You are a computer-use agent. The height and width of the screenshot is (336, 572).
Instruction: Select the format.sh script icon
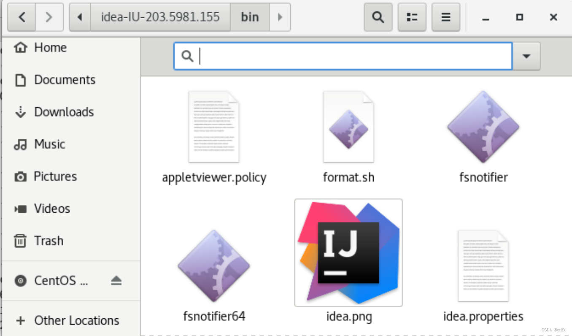(348, 127)
